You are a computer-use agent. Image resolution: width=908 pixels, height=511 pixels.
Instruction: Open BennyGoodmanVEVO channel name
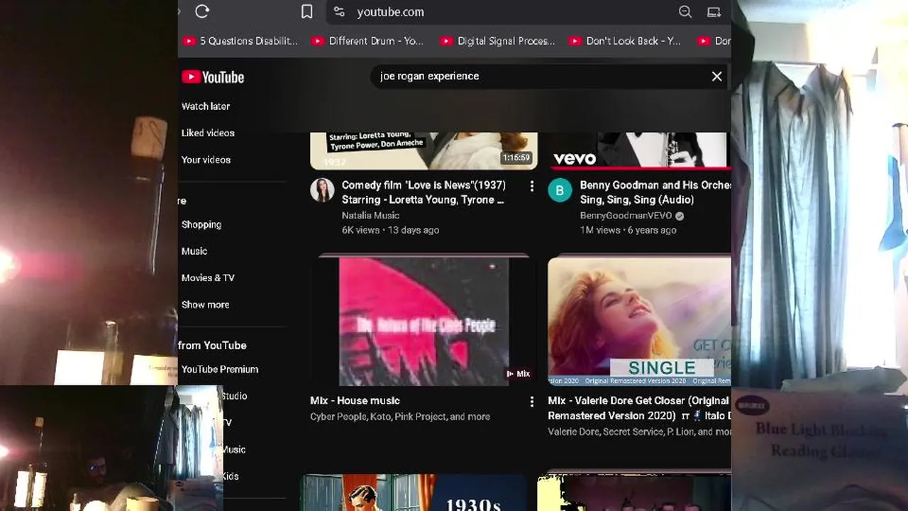(626, 216)
